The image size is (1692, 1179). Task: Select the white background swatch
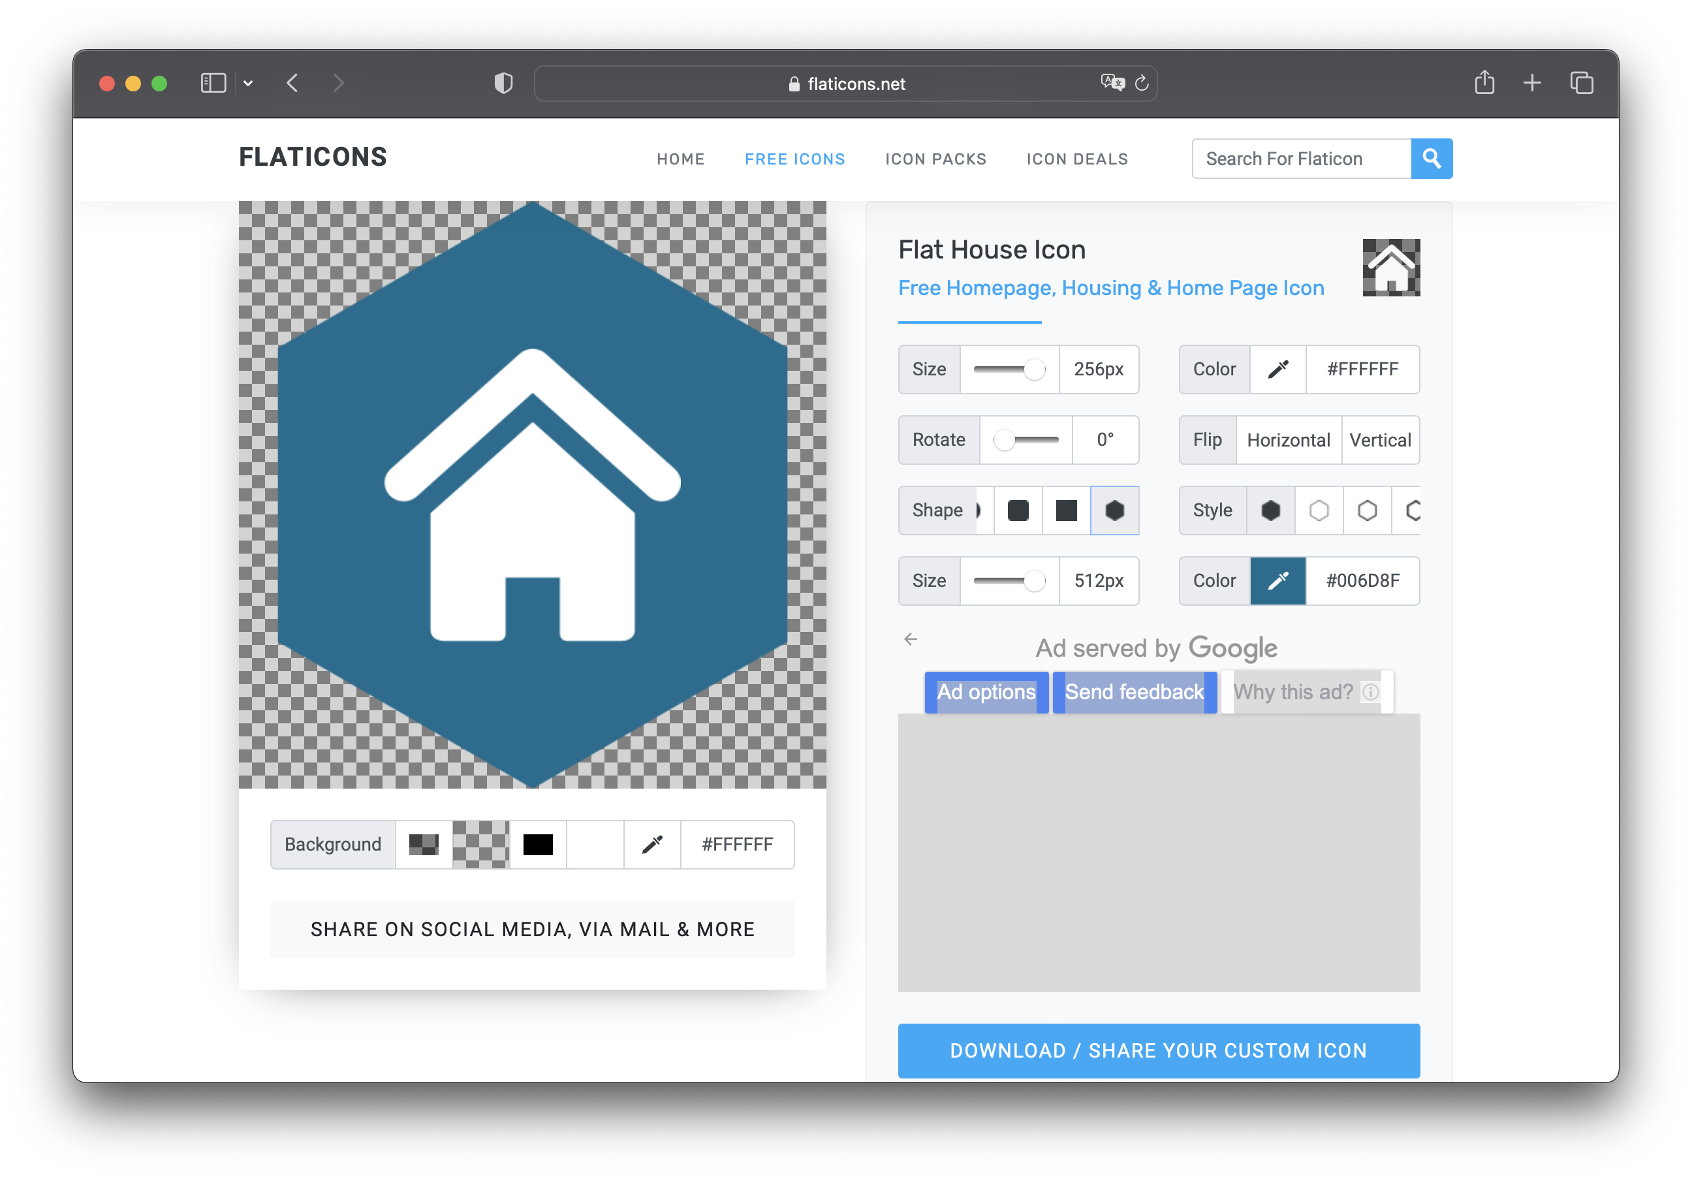[x=595, y=845]
